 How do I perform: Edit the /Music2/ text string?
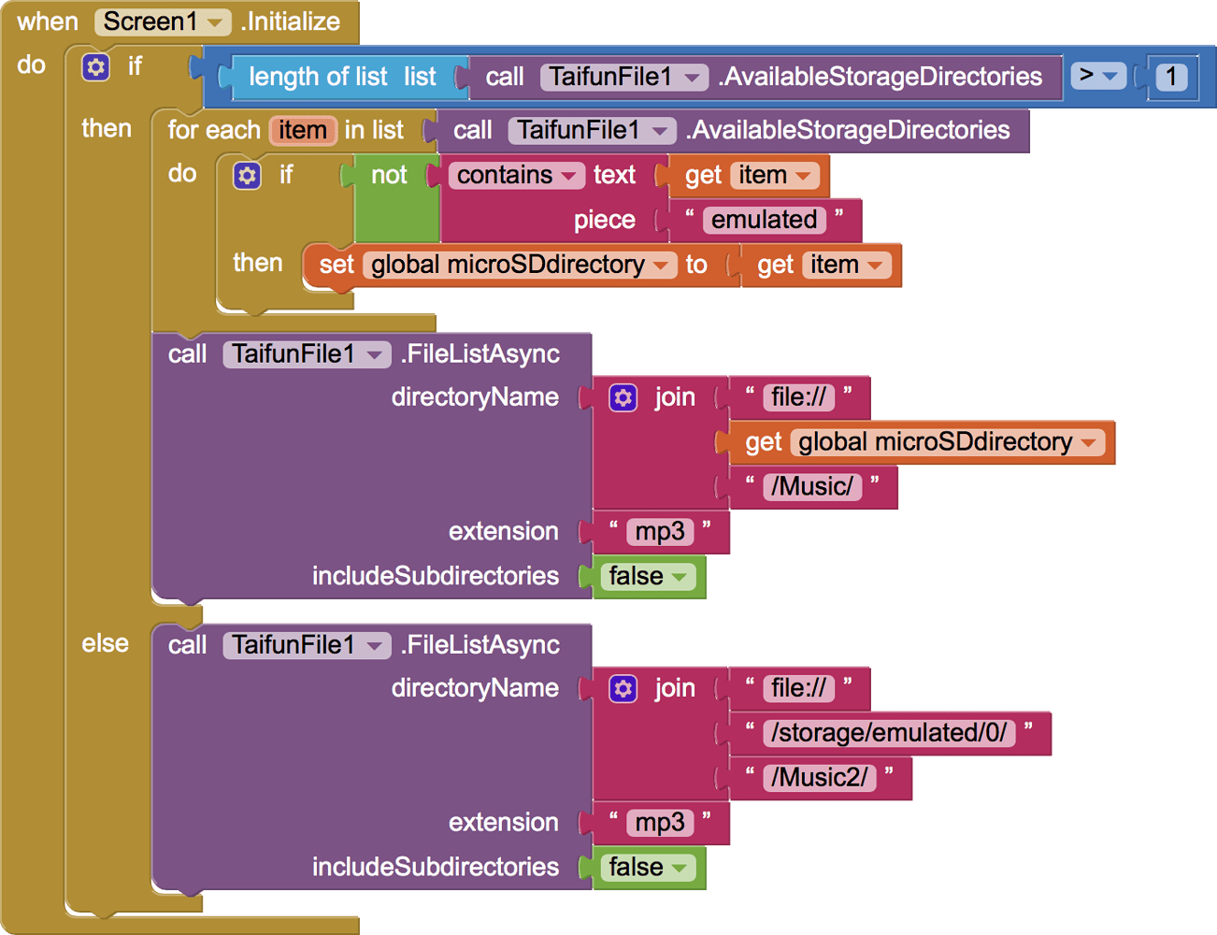[820, 777]
